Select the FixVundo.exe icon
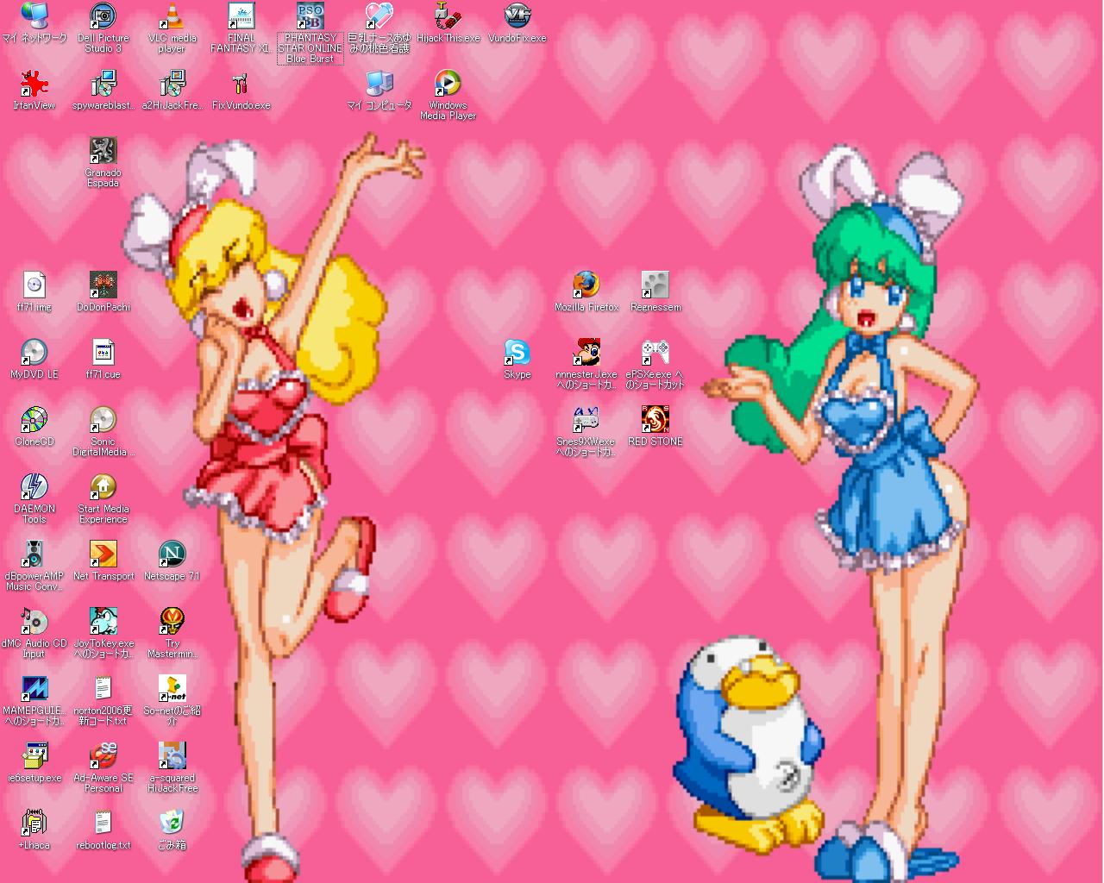The image size is (1104, 883). (241, 83)
